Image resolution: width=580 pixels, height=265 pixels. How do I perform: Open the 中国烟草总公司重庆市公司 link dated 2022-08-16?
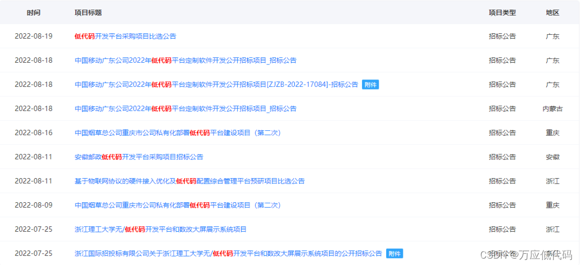[x=178, y=132]
